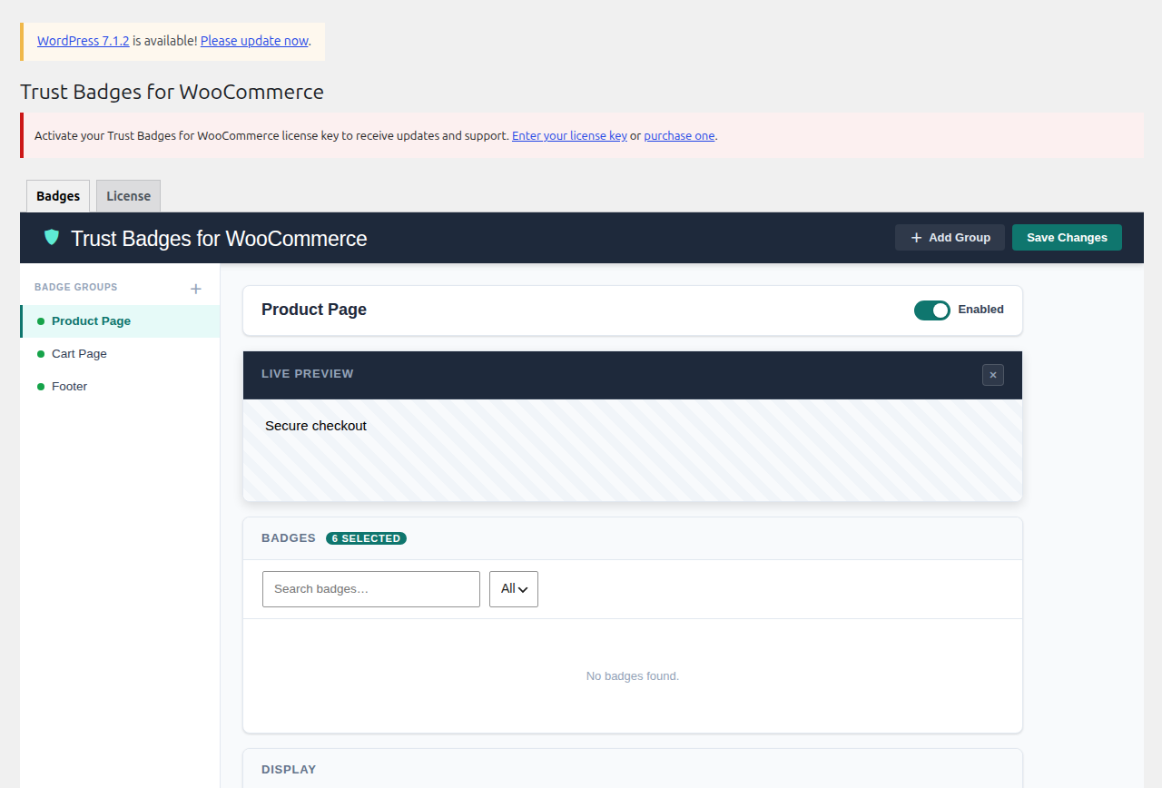Focus the Search badges input field
Viewport: 1162px width, 788px height.
point(371,589)
